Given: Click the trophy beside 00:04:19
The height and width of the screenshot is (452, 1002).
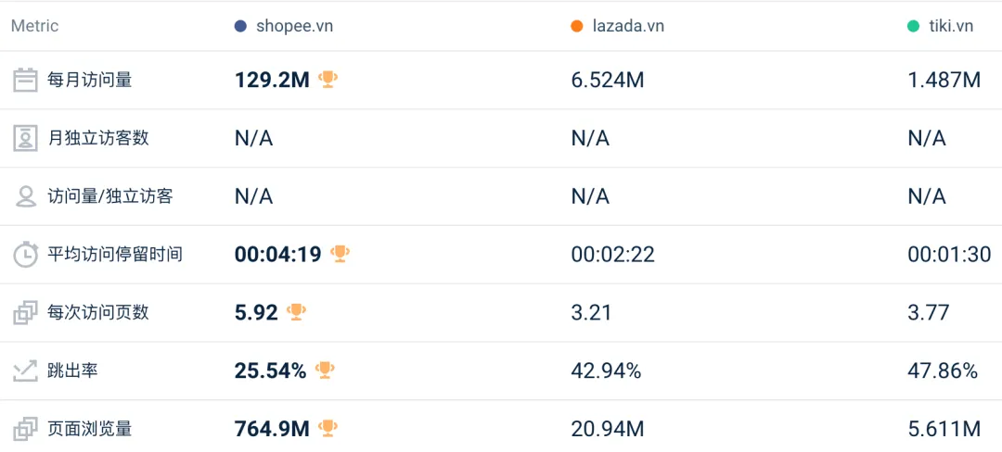Looking at the screenshot, I should pos(340,255).
